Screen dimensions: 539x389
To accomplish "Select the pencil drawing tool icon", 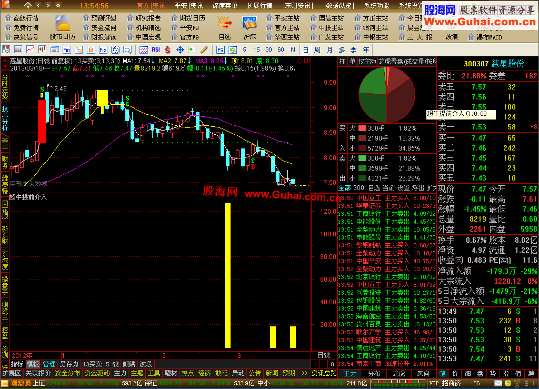I will point(204,50).
